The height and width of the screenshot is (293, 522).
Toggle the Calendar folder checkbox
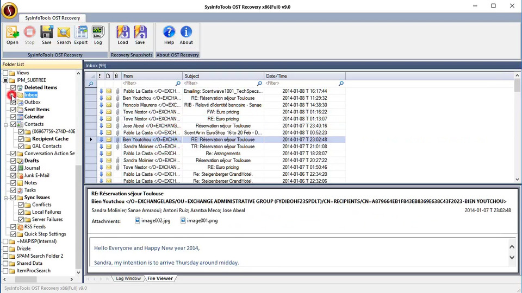(x=13, y=117)
